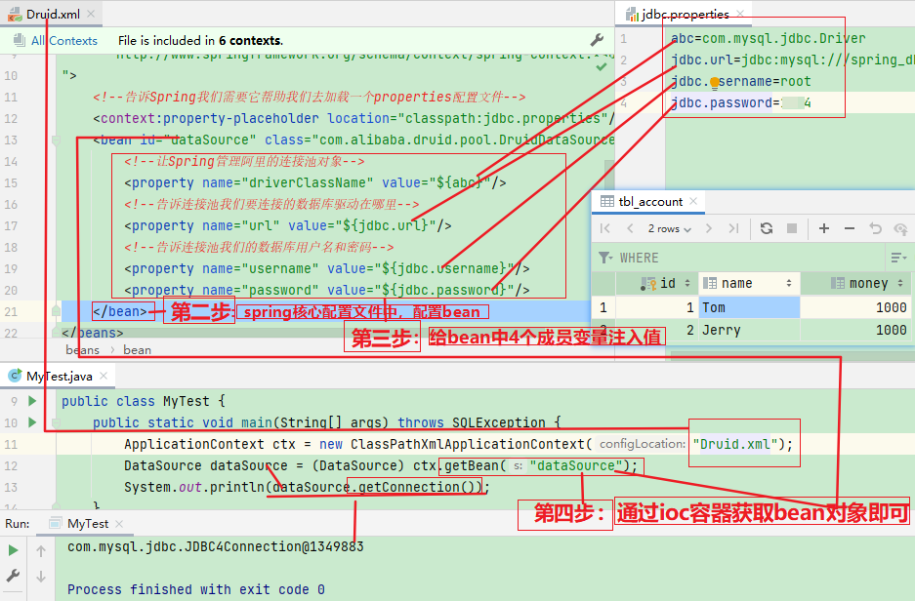Open the jdbc.properties tab
This screenshot has width=915, height=601.
pyautogui.click(x=684, y=14)
